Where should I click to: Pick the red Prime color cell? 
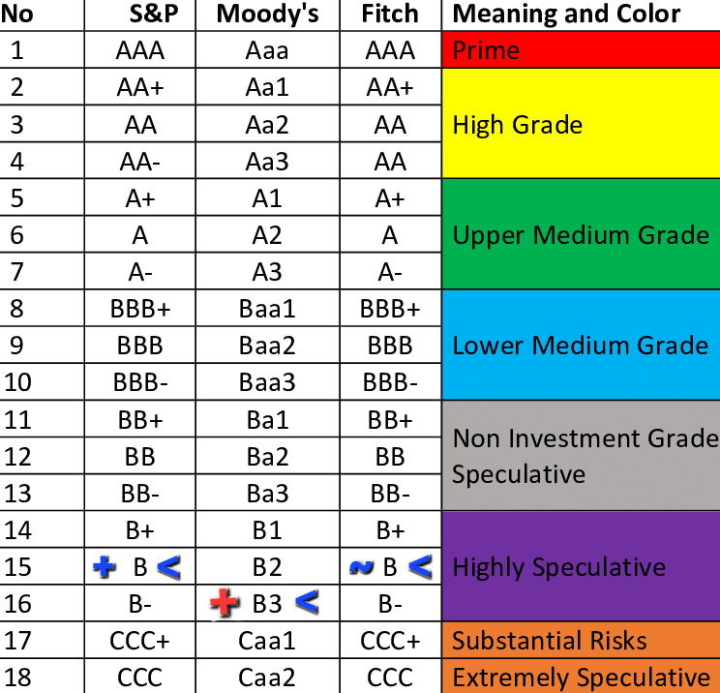click(x=581, y=50)
